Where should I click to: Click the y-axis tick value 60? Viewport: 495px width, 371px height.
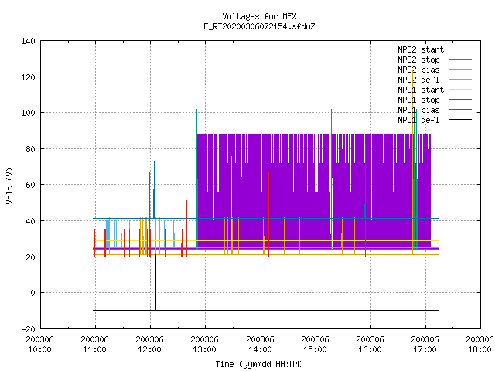(31, 185)
